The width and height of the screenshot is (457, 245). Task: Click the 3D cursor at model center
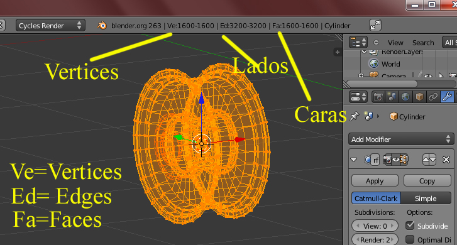pyautogui.click(x=201, y=143)
